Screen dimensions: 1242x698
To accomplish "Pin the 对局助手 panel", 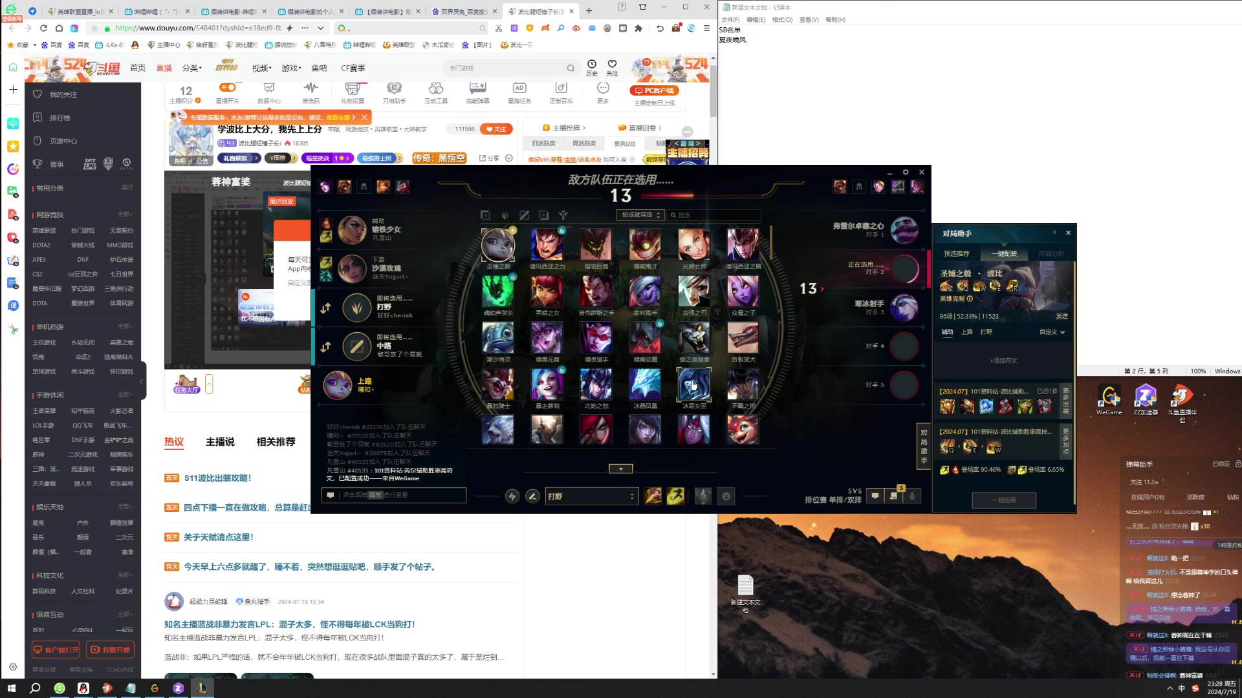I will 1054,233.
